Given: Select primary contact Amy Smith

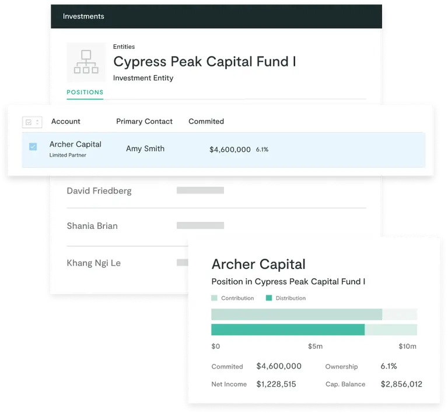Looking at the screenshot, I should coord(145,148).
